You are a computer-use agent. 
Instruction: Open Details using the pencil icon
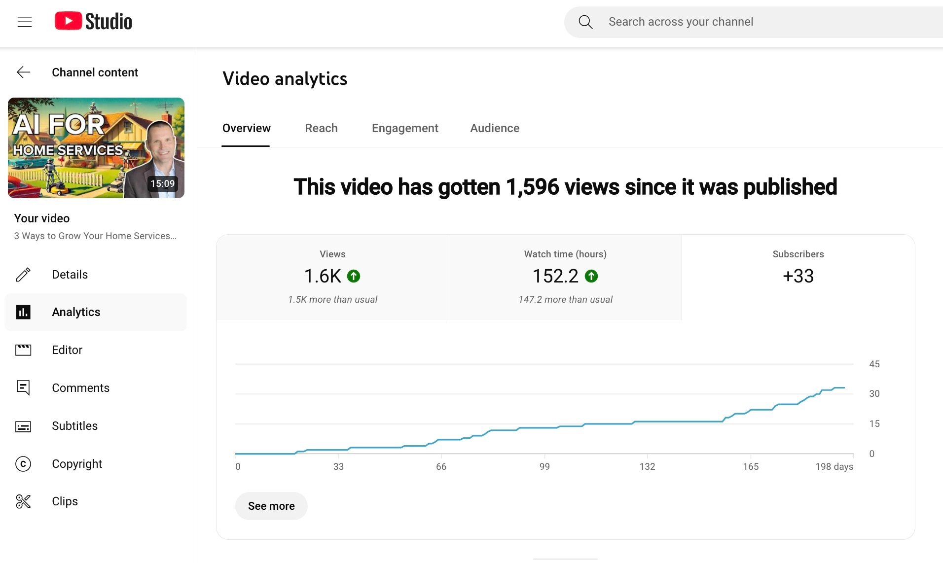[23, 275]
